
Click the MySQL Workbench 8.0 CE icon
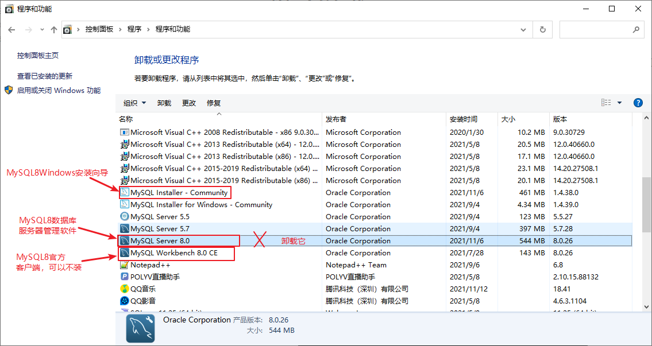pos(124,252)
